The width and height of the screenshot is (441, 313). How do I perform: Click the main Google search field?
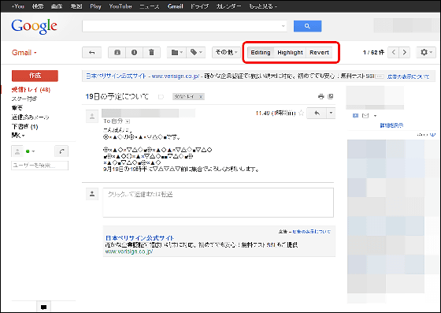pos(184,26)
